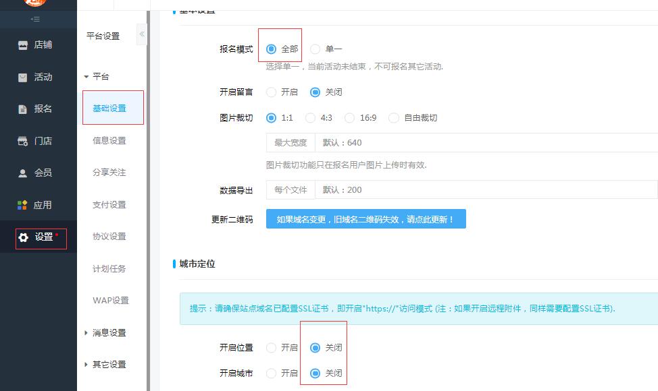Open 分享关注 submenu item
The height and width of the screenshot is (391, 658).
pos(109,173)
